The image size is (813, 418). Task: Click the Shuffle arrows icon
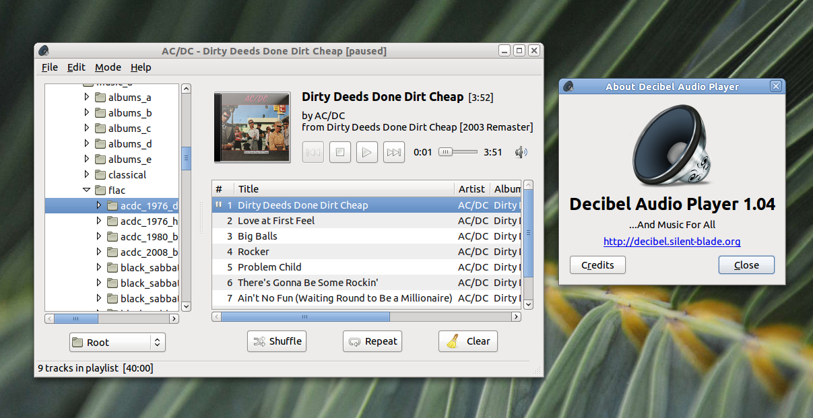tap(259, 342)
